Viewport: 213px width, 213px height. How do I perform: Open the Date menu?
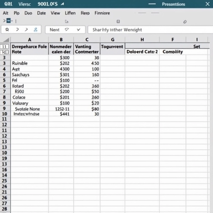coord(41,13)
